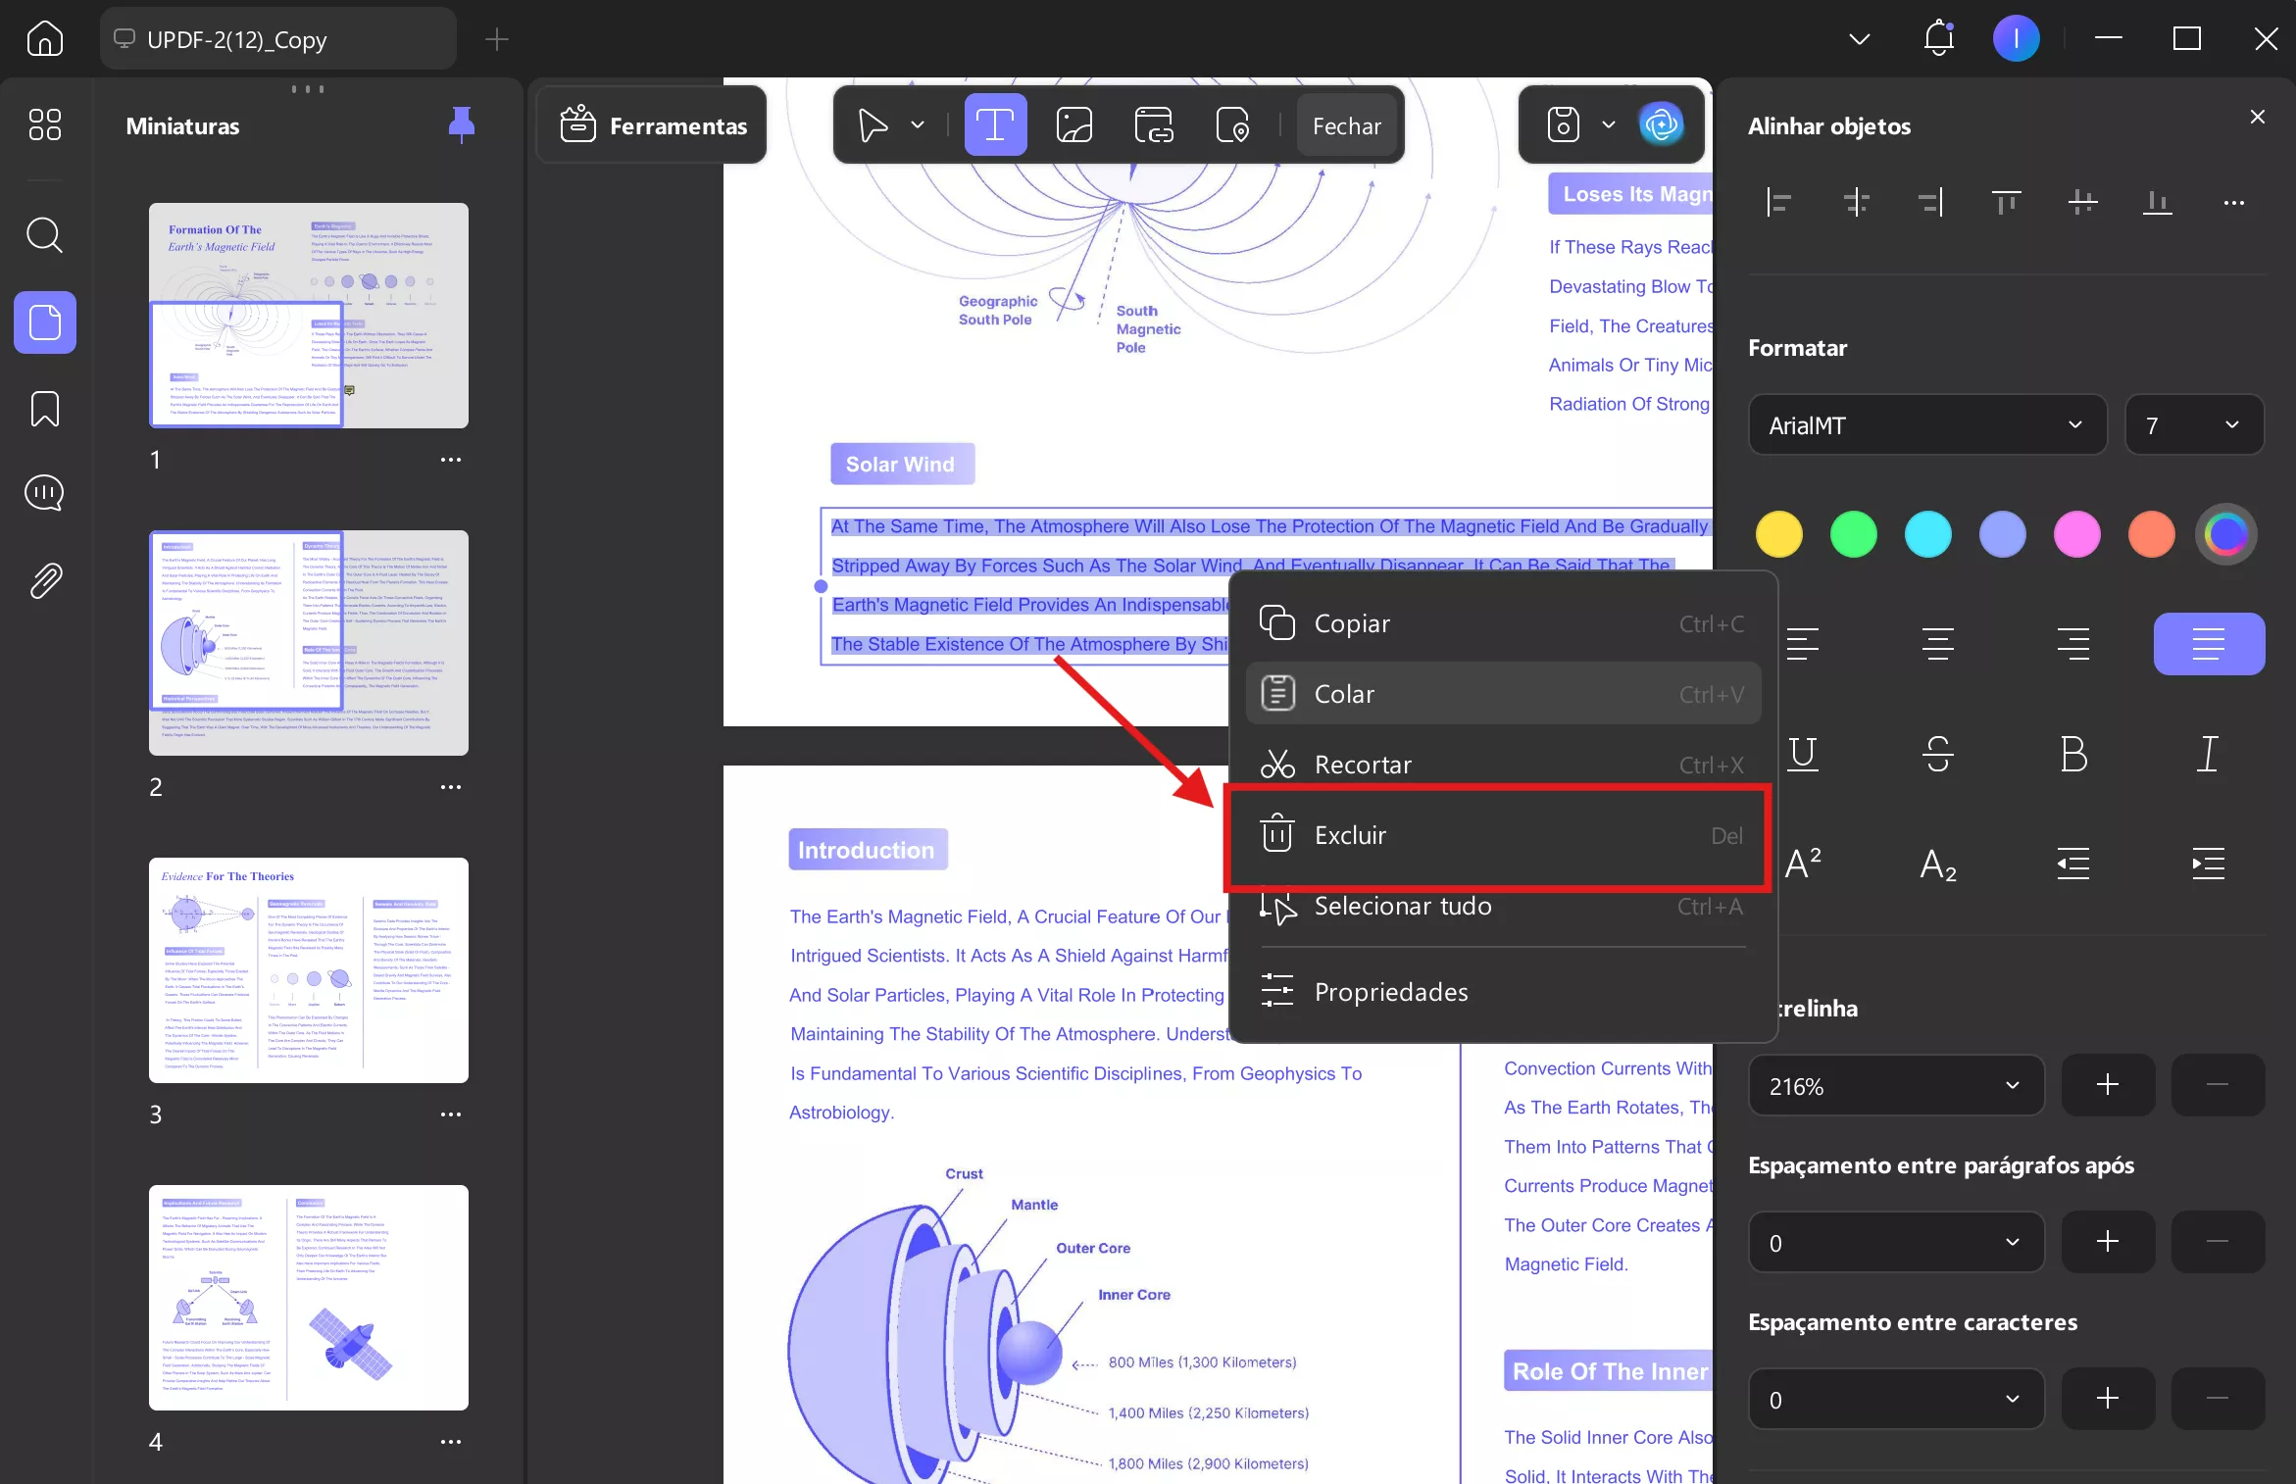Expand the font size 7 dropdown
This screenshot has height=1484, width=2296.
[x=2193, y=425]
